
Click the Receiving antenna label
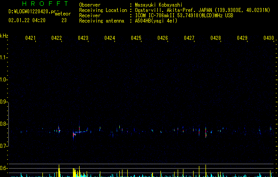tap(102, 21)
